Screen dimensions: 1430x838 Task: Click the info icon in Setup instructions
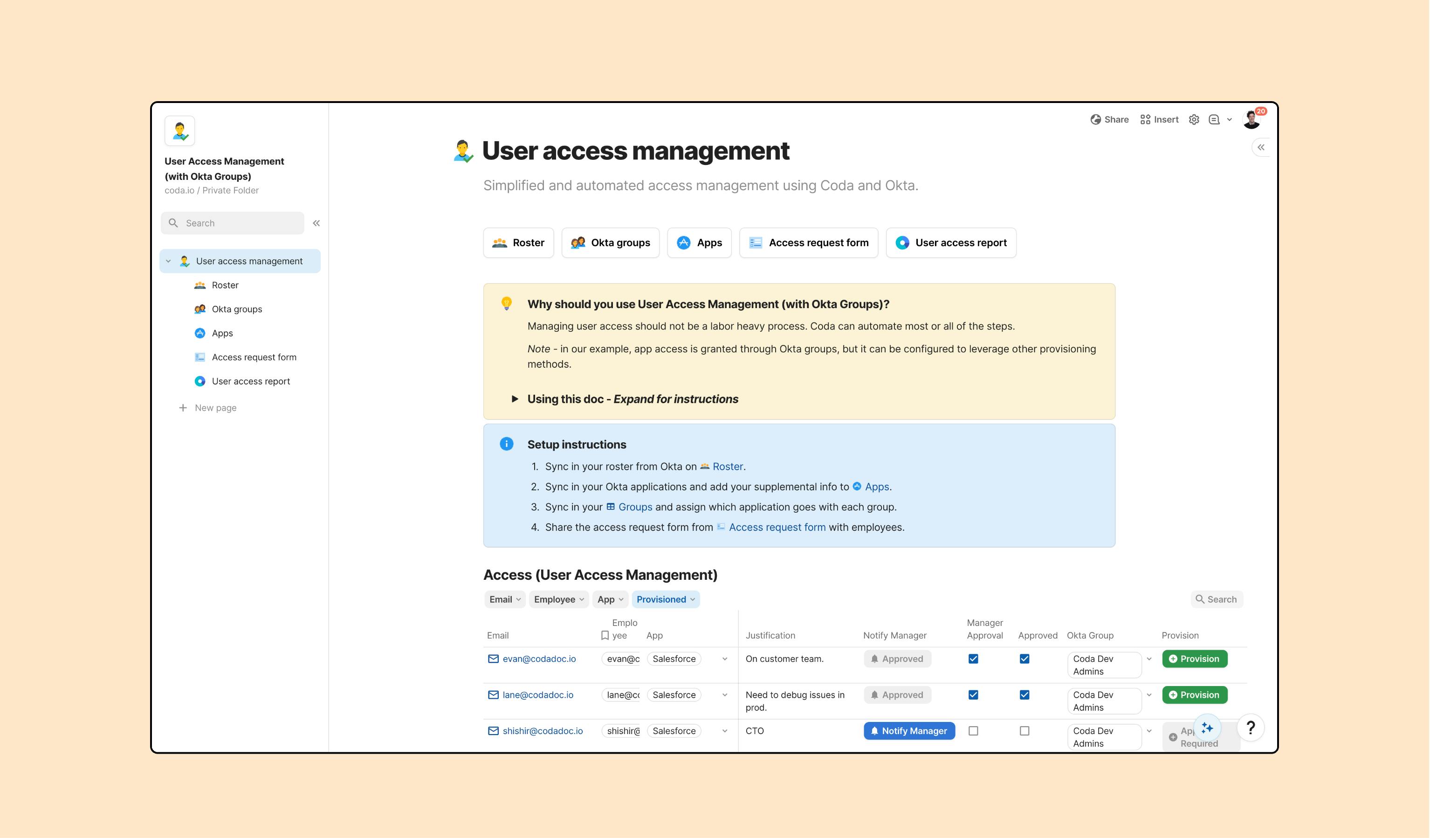(x=507, y=444)
